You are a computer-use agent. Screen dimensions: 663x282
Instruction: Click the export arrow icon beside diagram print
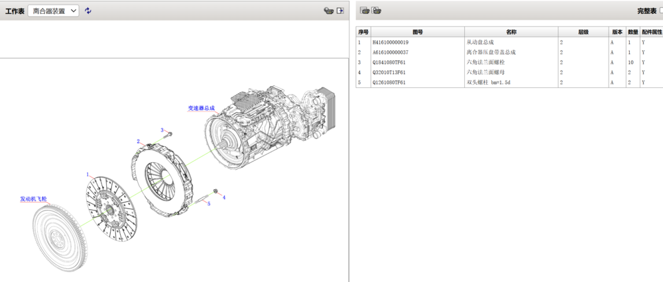click(340, 11)
